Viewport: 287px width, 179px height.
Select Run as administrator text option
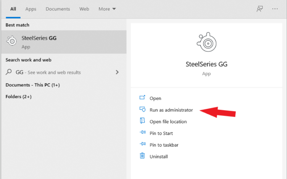pos(171,110)
